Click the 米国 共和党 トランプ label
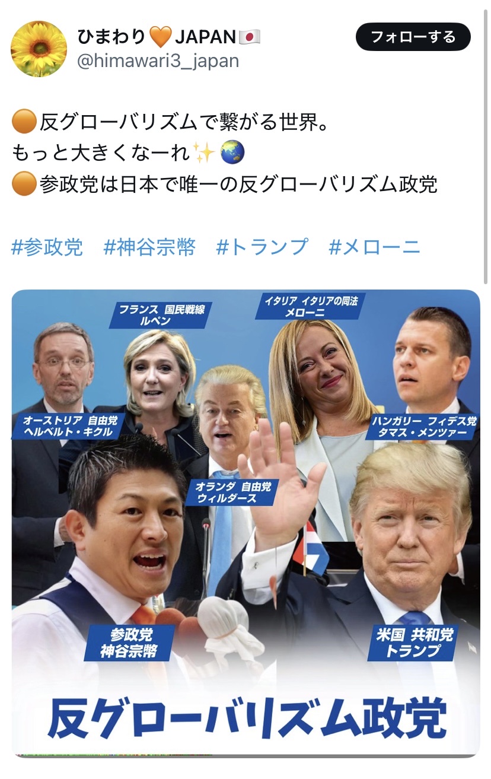491x779 pixels. (413, 643)
